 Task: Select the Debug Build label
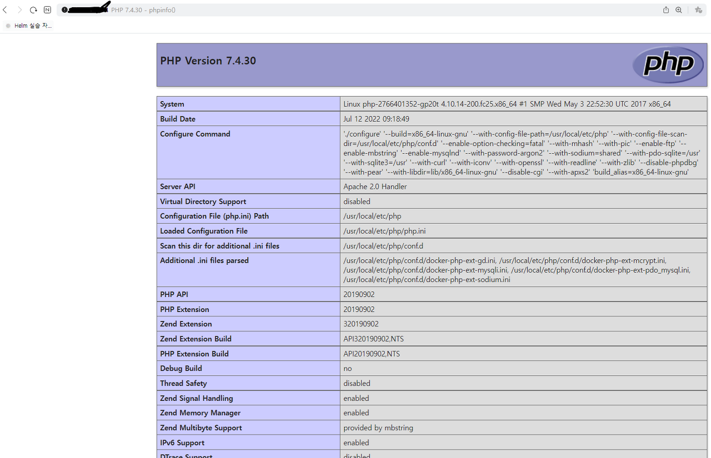point(181,368)
